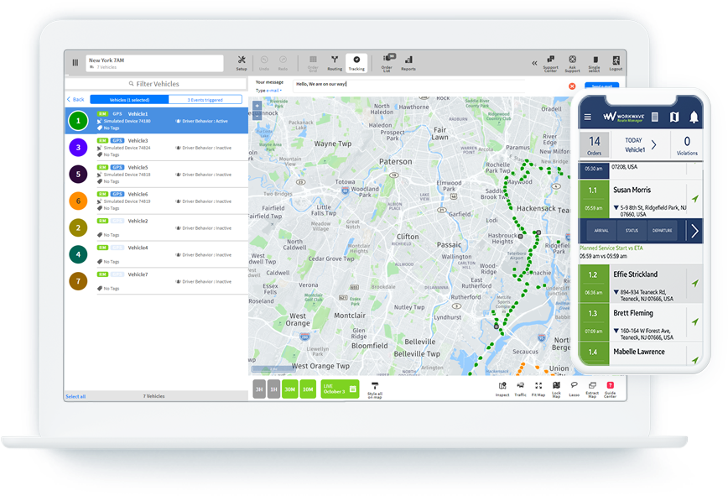This screenshot has width=728, height=496.
Task: Click the Back link
Action: point(75,99)
